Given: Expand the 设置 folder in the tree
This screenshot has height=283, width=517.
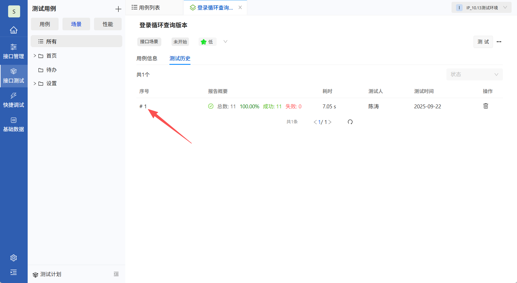Looking at the screenshot, I should click(x=35, y=83).
